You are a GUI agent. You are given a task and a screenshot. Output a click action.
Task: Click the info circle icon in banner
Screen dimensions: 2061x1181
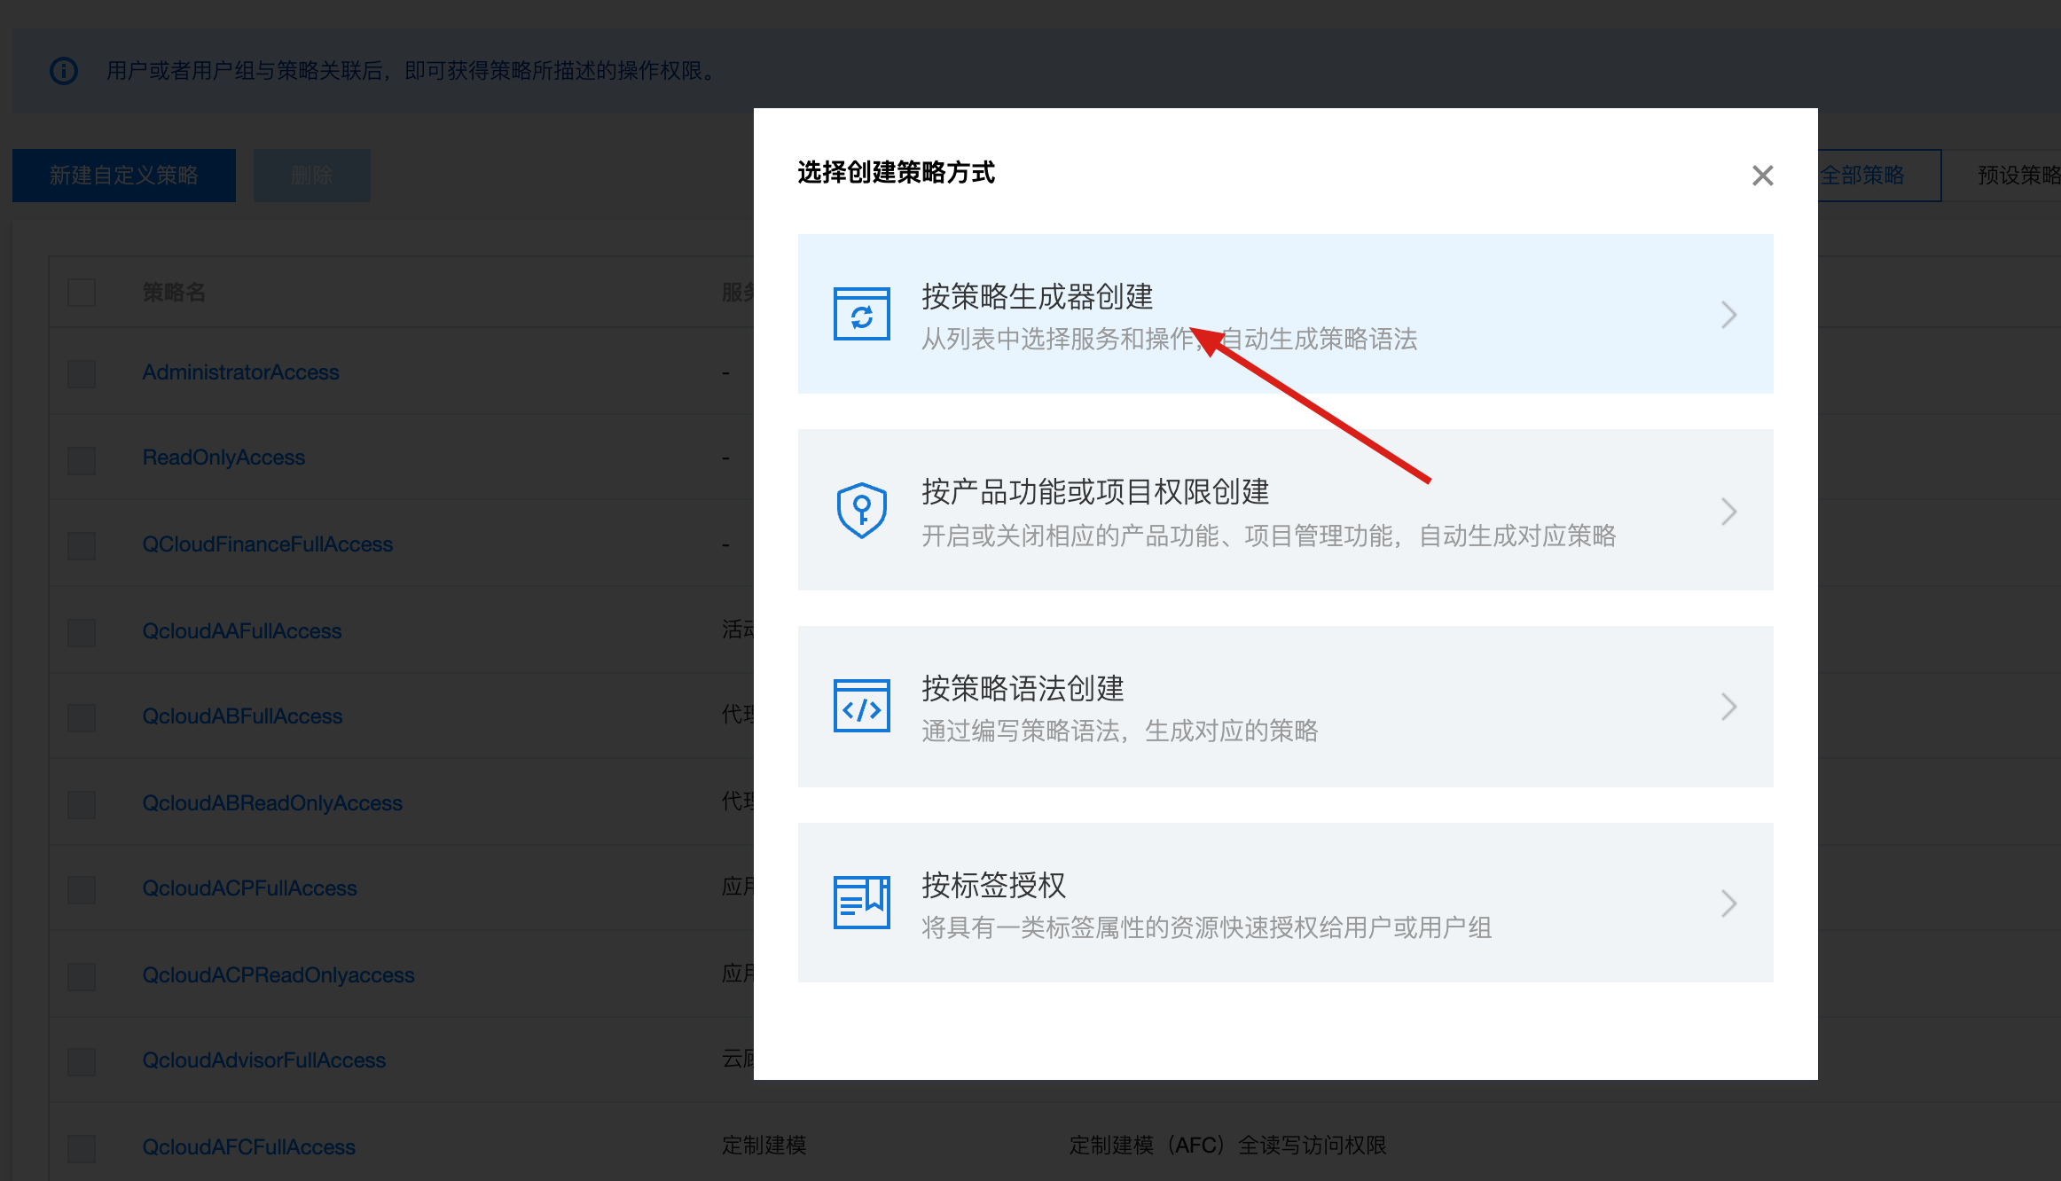(64, 71)
